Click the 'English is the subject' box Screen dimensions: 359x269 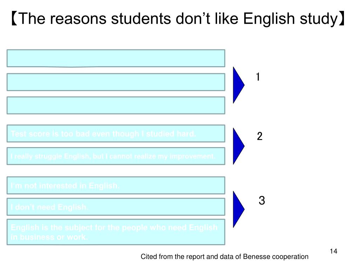pos(116,232)
